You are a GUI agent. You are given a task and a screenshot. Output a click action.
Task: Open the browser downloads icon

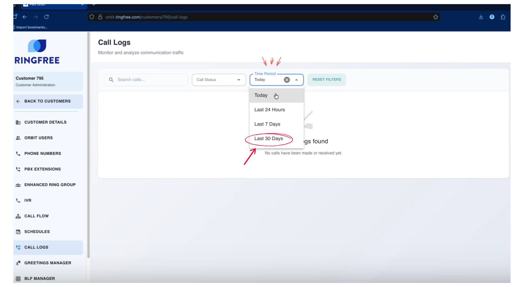point(481,17)
